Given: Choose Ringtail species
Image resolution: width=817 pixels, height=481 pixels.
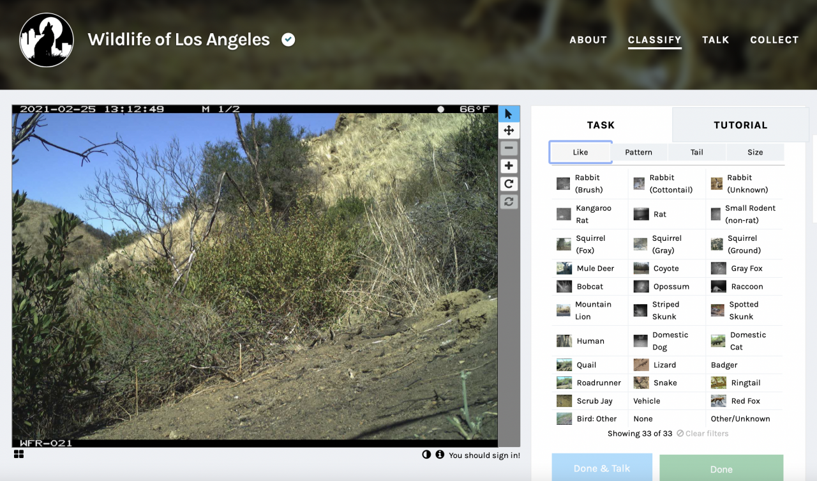Looking at the screenshot, I should click(744, 383).
